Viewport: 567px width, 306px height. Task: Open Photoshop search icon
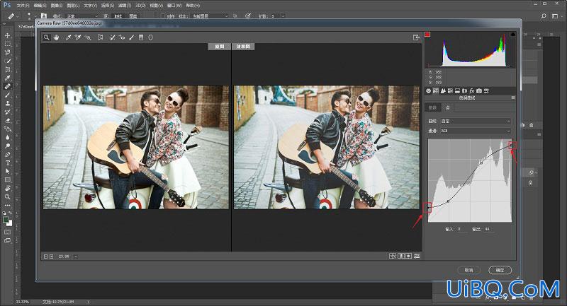[x=544, y=16]
